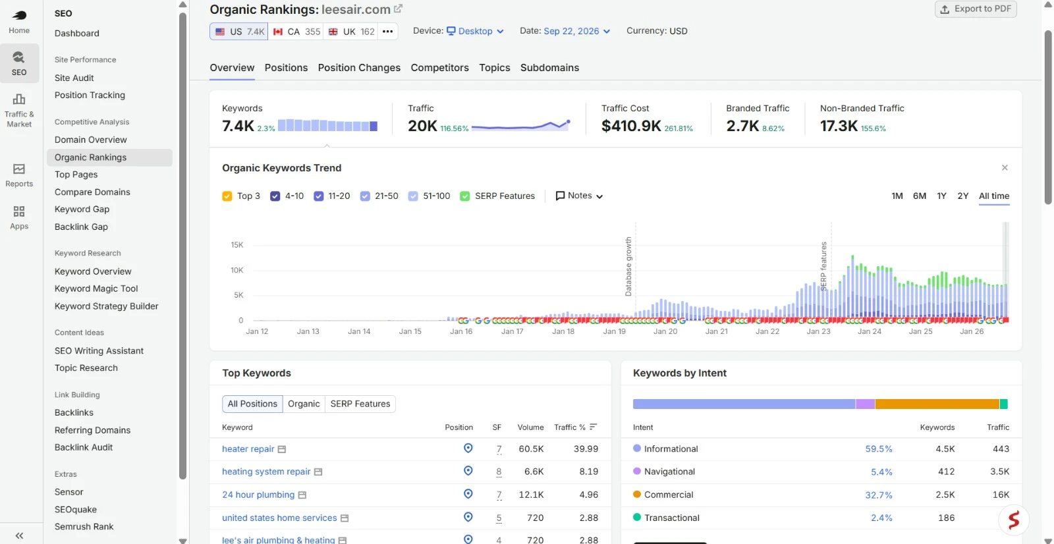Click the Google update marker near Jan 16
The width and height of the screenshot is (1054, 544).
463,321
